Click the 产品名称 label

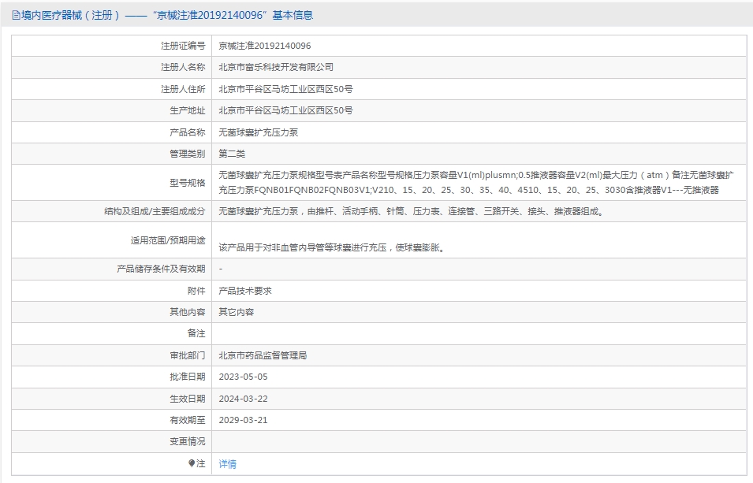click(188, 132)
